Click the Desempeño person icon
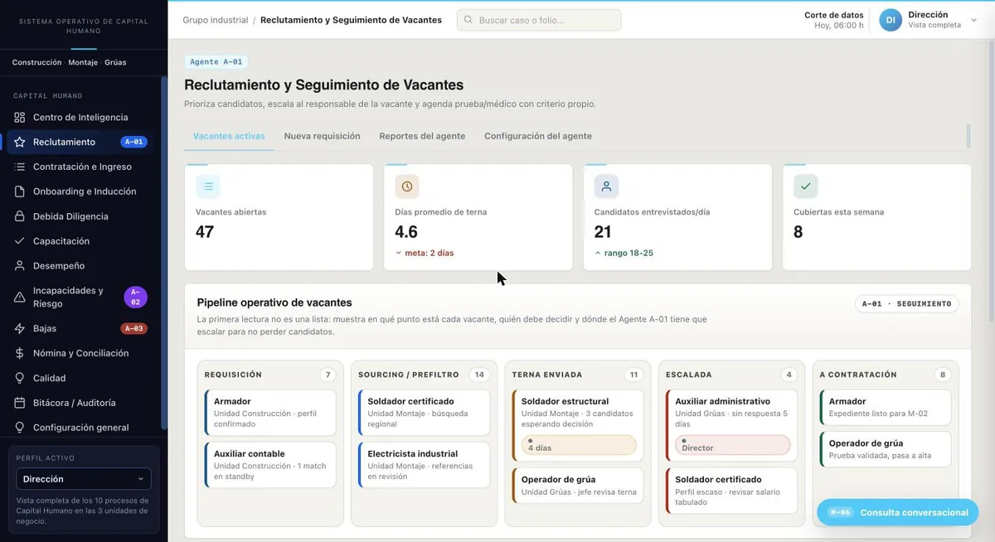The width and height of the screenshot is (995, 542). (x=20, y=267)
